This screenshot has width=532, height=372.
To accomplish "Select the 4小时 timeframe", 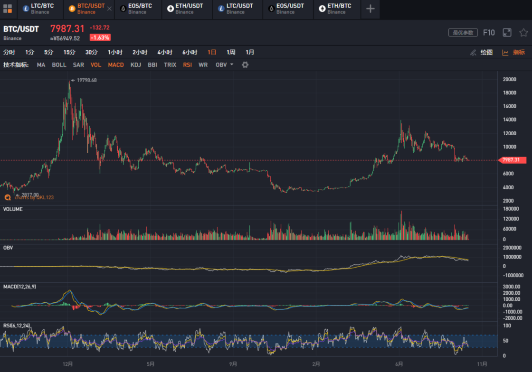I will [x=165, y=52].
